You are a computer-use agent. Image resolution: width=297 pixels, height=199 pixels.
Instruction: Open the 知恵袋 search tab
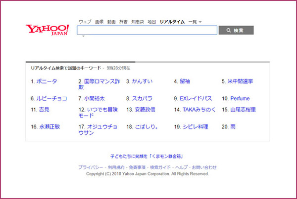click(x=138, y=22)
